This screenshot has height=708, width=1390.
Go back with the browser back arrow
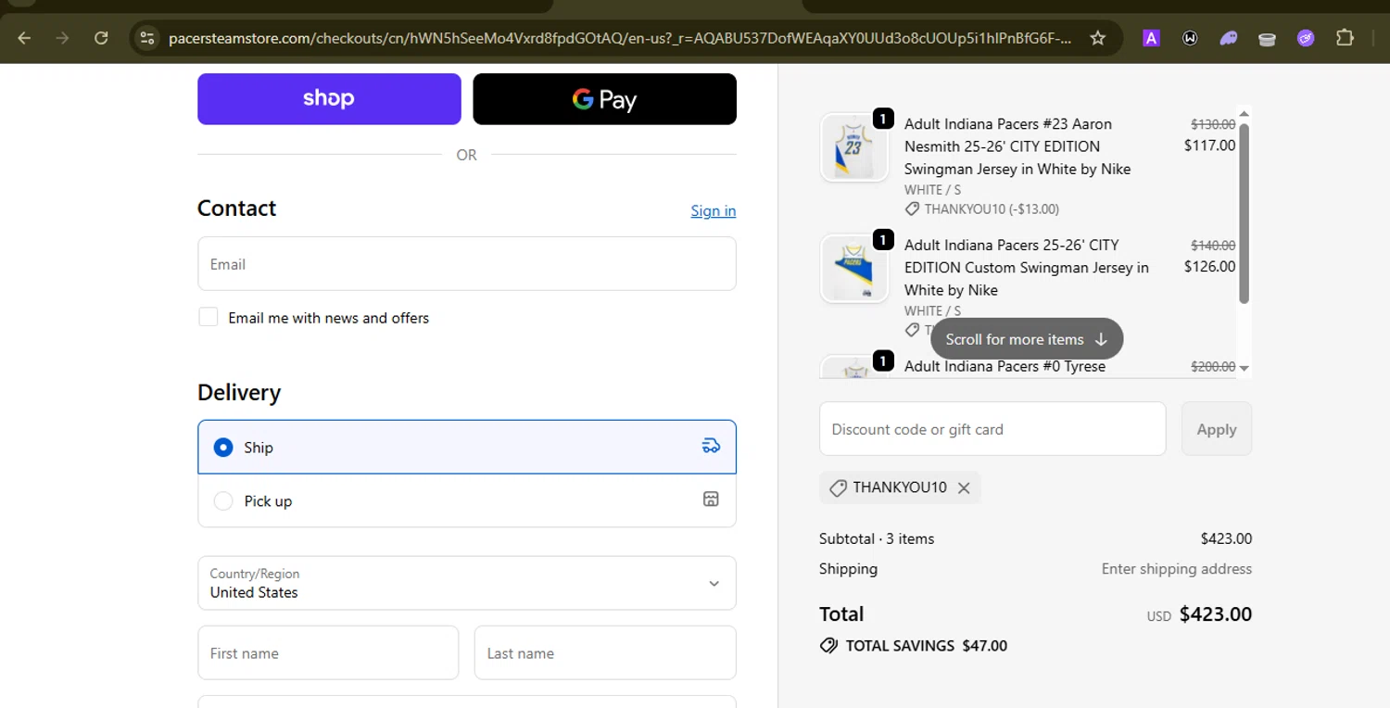click(x=25, y=38)
